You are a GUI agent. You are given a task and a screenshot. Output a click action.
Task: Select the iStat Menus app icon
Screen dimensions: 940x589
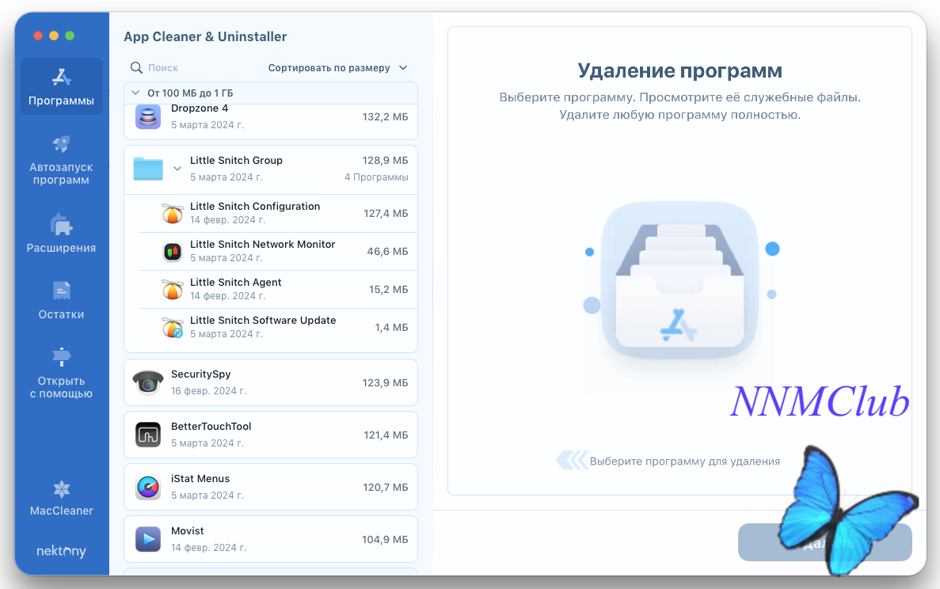click(148, 487)
